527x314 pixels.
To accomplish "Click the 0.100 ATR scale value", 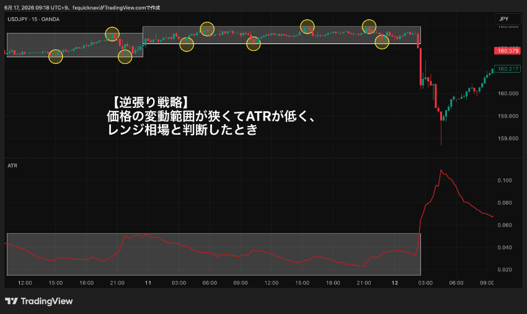I will pos(505,181).
